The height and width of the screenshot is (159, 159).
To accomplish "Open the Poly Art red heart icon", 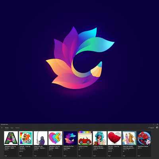I will coord(114,138).
